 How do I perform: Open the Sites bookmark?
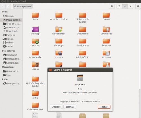tap(11, 75)
